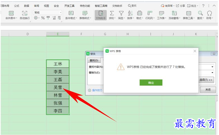Open the 安全 security tab
Screen dimensions: 219x135
coord(56,6)
